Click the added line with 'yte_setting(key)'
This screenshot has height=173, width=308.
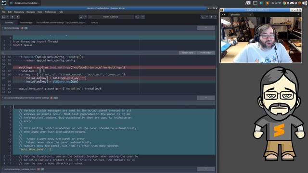114,82
